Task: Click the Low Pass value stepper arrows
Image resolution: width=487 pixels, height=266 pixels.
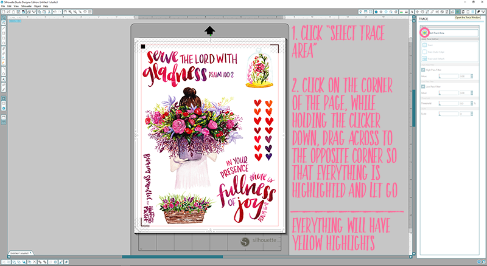Action: 472,93
